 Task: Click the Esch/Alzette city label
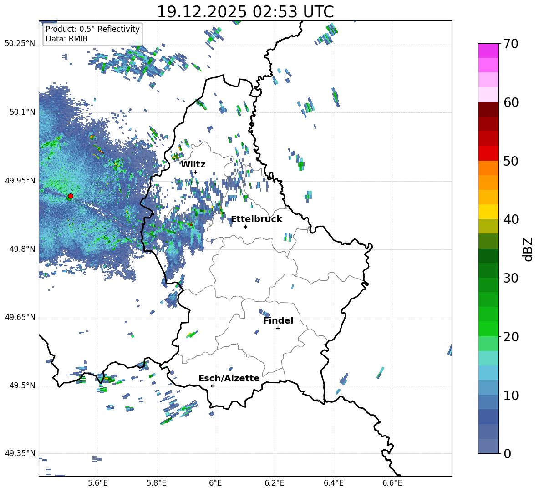pyautogui.click(x=229, y=379)
